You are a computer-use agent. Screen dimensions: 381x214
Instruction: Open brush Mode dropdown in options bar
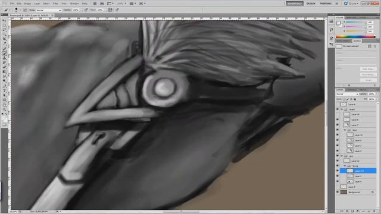(x=49, y=10)
